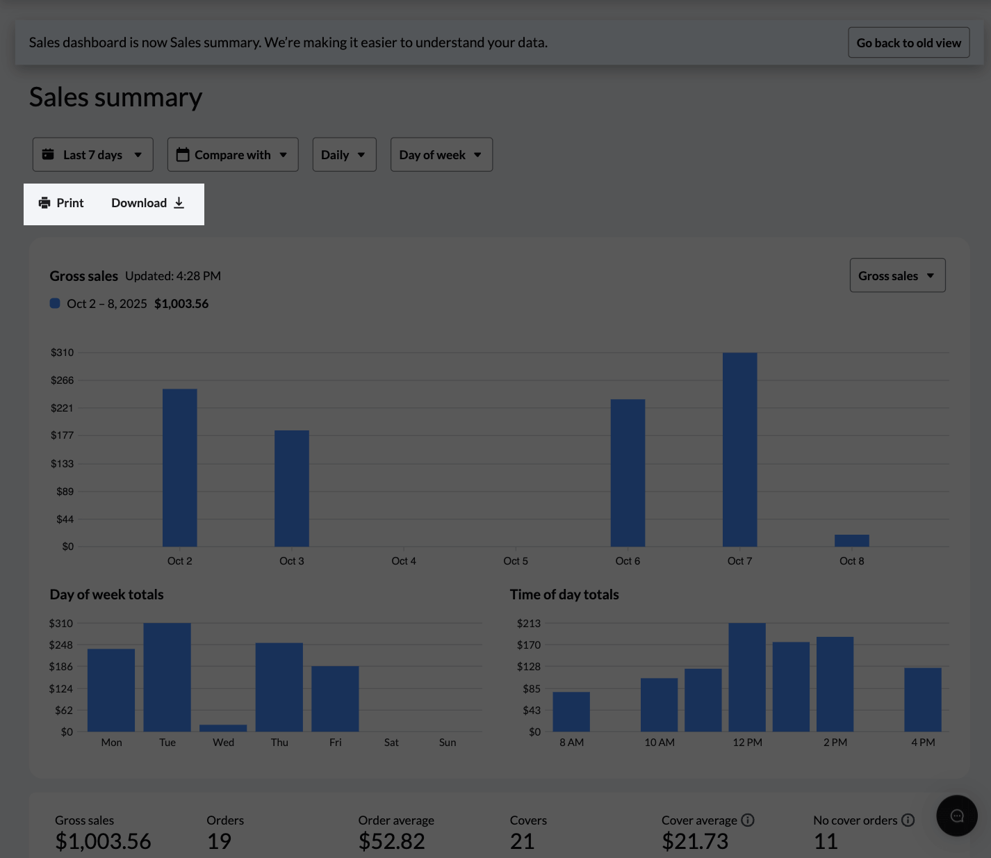
Task: Click the 12 PM bar in Time of day totals
Action: (747, 677)
